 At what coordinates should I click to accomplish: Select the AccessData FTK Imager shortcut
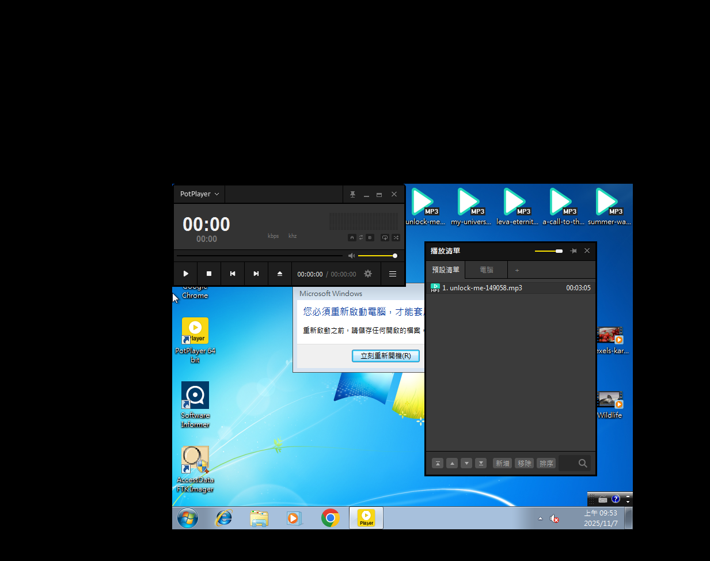[x=195, y=469]
